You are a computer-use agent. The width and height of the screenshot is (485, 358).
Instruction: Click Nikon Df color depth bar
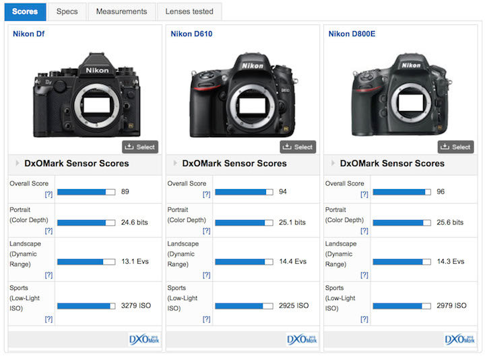[86, 223]
